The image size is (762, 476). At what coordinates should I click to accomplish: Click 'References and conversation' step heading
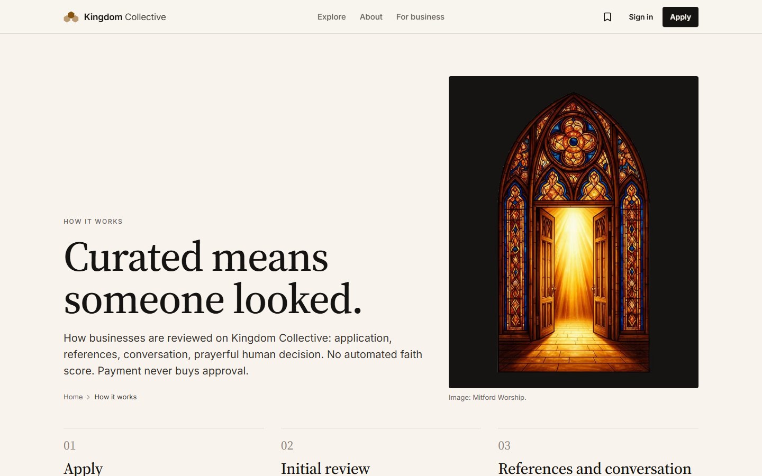[595, 469]
